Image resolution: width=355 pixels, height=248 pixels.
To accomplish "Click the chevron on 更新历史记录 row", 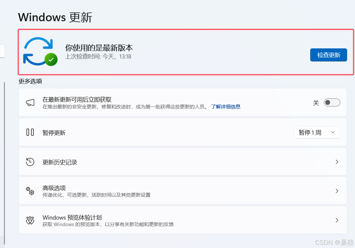I will point(337,162).
